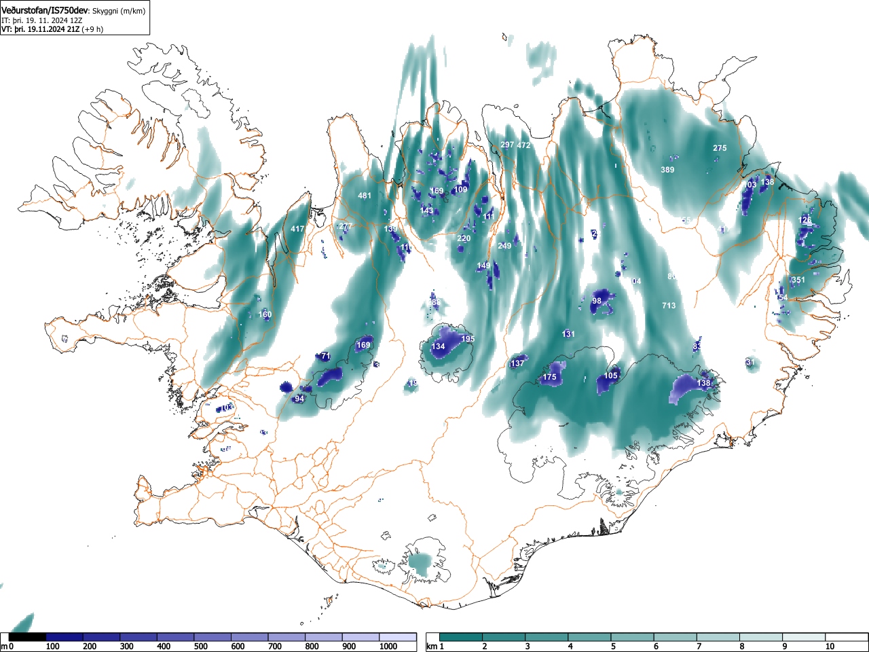Click the visibility value '481' on the map
Viewport: 869px width, 652px height.
(x=365, y=196)
